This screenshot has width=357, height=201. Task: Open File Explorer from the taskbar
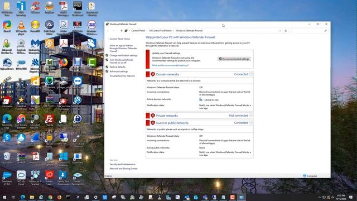(x=32, y=197)
